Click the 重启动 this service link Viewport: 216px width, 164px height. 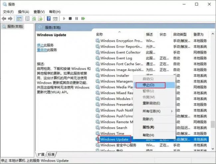[42, 50]
